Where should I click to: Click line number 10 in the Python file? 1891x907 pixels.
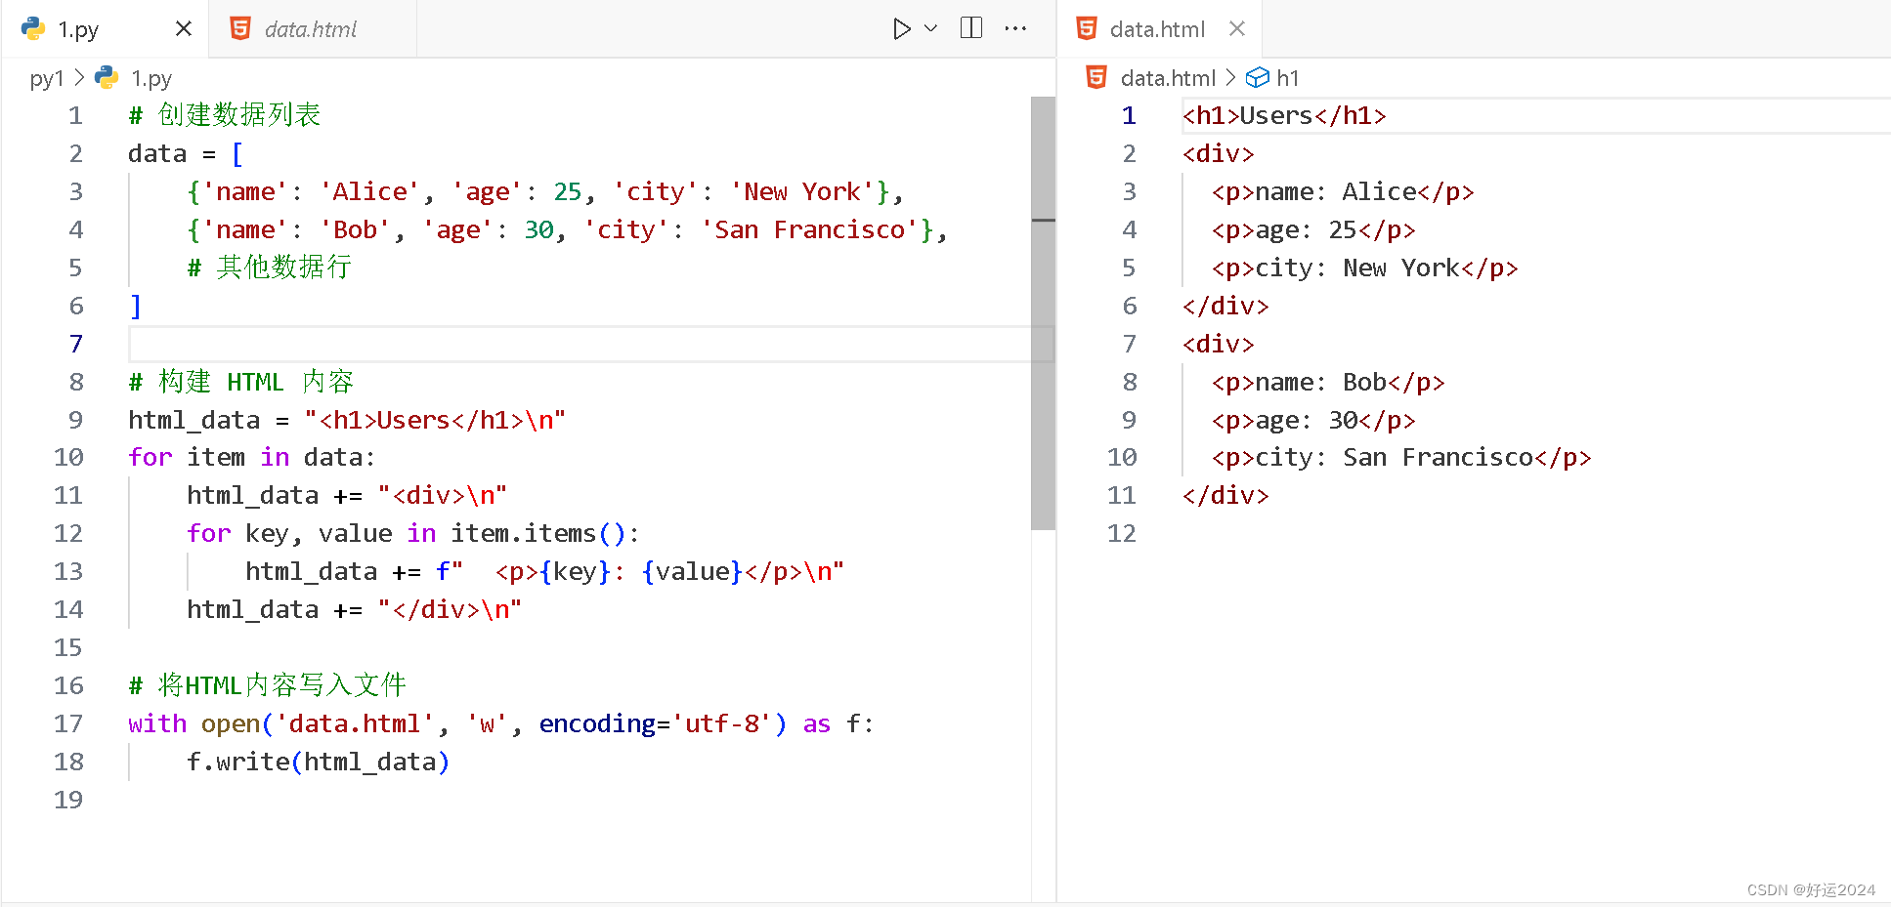[x=68, y=457]
